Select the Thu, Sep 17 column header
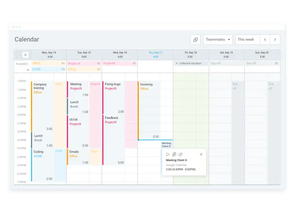Screen dimensions: 295x213 coord(155,54)
